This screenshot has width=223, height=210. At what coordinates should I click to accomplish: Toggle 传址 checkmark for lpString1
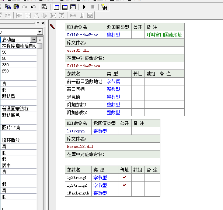coord(125,177)
